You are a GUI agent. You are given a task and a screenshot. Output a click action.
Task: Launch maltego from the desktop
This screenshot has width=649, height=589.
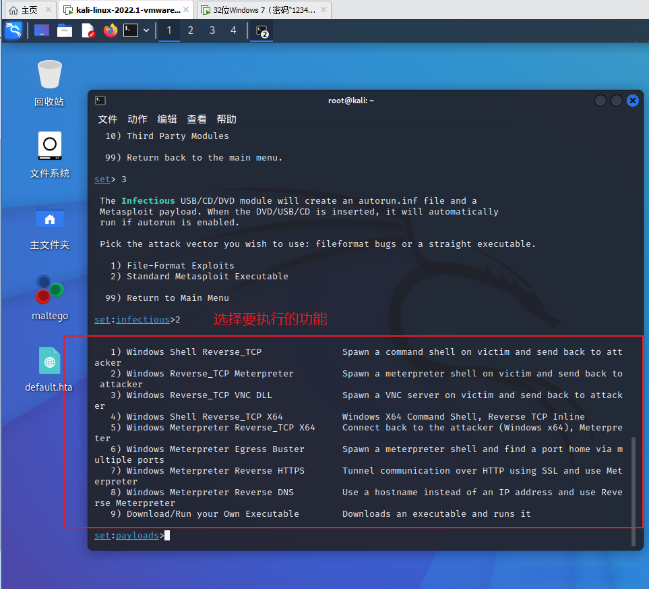50,297
